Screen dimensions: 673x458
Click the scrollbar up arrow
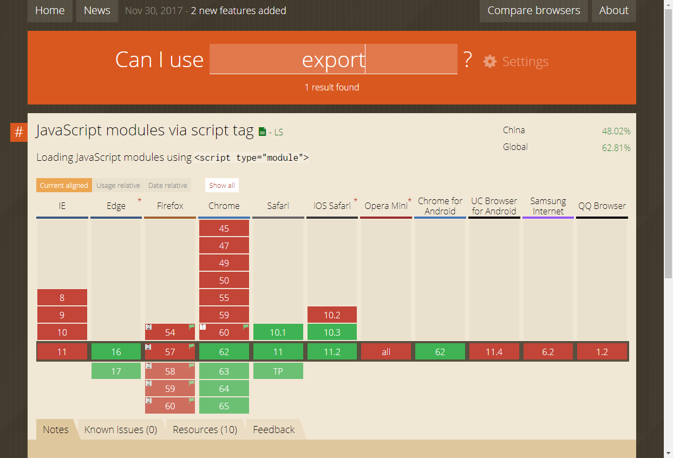pos(668,4)
